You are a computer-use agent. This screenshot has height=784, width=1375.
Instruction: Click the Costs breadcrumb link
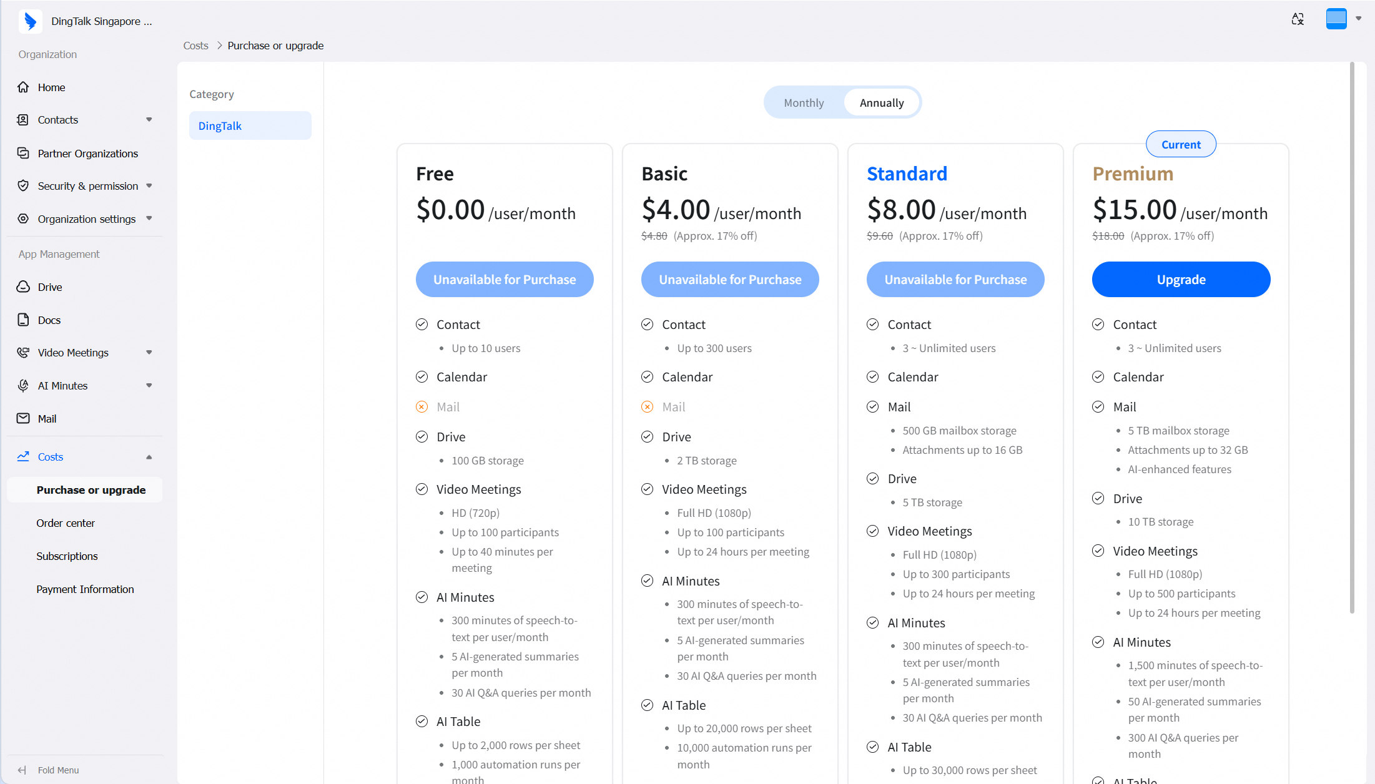(x=195, y=46)
